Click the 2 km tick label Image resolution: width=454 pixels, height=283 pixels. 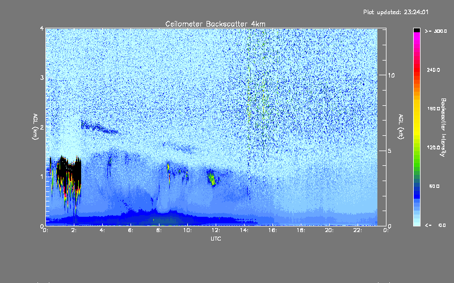[42, 127]
